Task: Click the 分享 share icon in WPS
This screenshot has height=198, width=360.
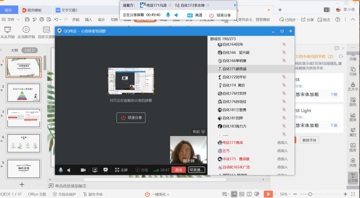Action: coord(307,20)
